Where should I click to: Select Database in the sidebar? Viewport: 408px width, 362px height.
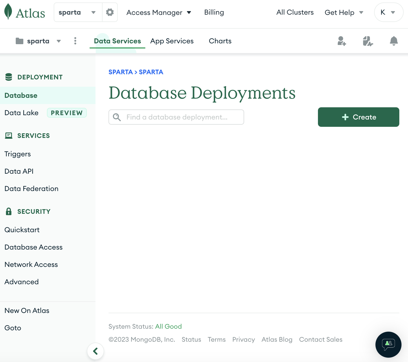(48, 95)
